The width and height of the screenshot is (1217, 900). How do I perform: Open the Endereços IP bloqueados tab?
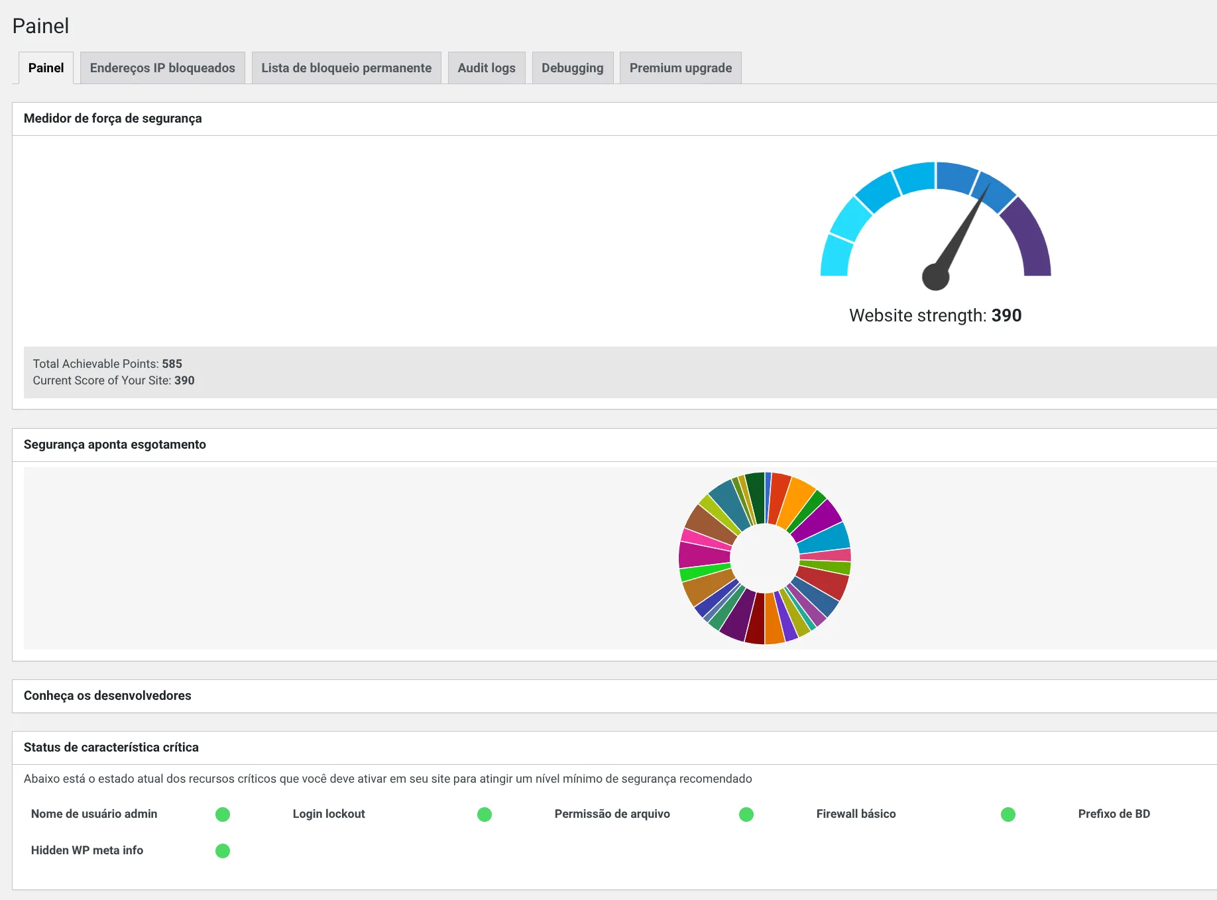click(x=162, y=68)
